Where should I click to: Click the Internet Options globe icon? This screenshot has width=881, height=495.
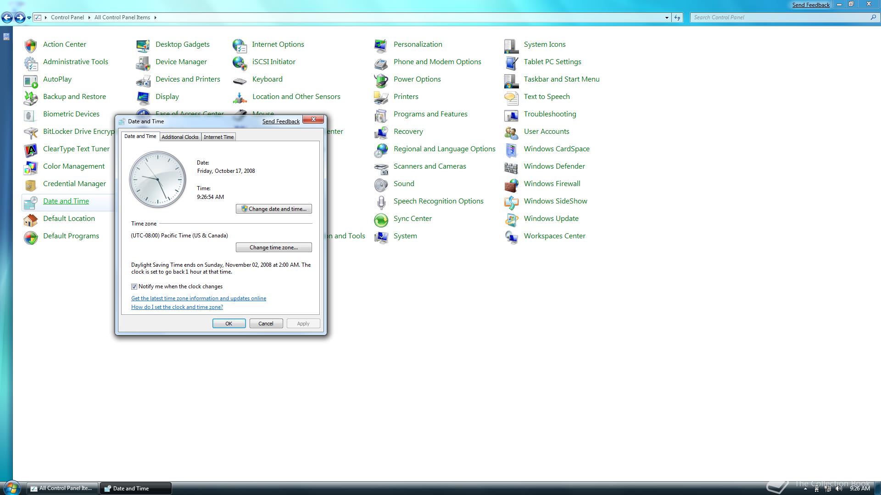[x=240, y=45]
